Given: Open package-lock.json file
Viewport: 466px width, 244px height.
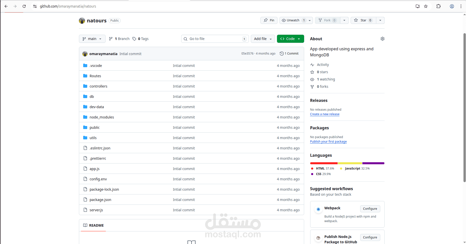Looking at the screenshot, I should pyautogui.click(x=104, y=189).
